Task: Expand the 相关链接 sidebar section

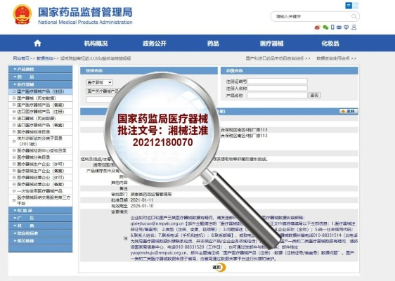Action: click(40, 241)
